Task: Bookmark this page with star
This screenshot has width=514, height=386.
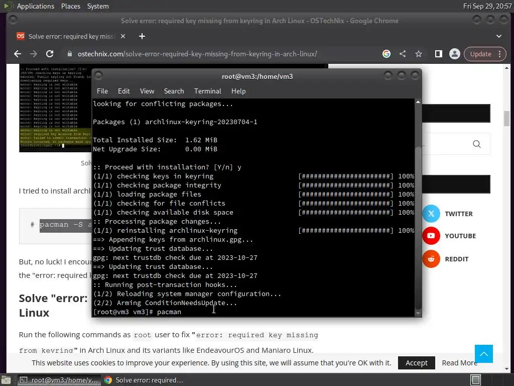Action: point(419,54)
